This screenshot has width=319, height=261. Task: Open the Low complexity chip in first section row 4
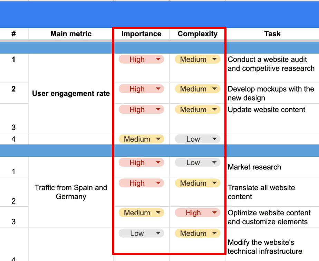197,139
